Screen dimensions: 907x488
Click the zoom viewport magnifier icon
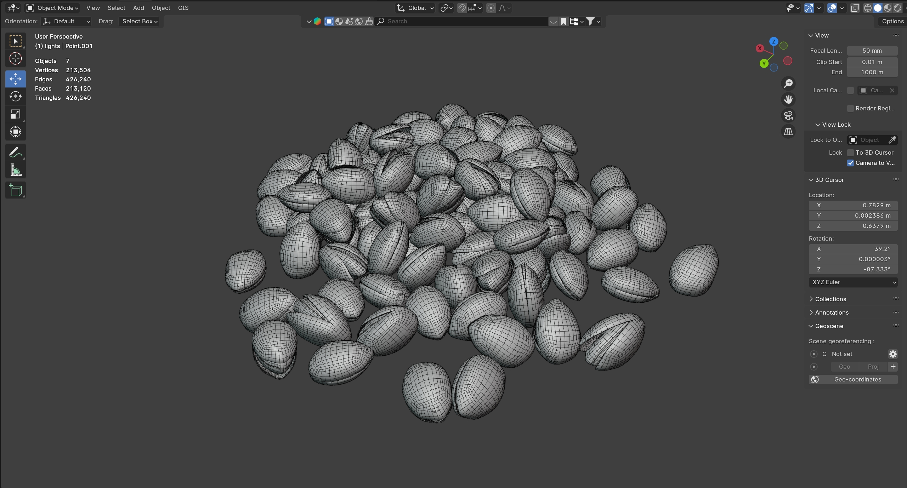click(788, 84)
